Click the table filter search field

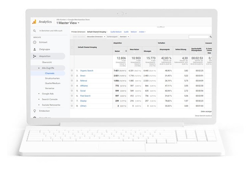199,37
